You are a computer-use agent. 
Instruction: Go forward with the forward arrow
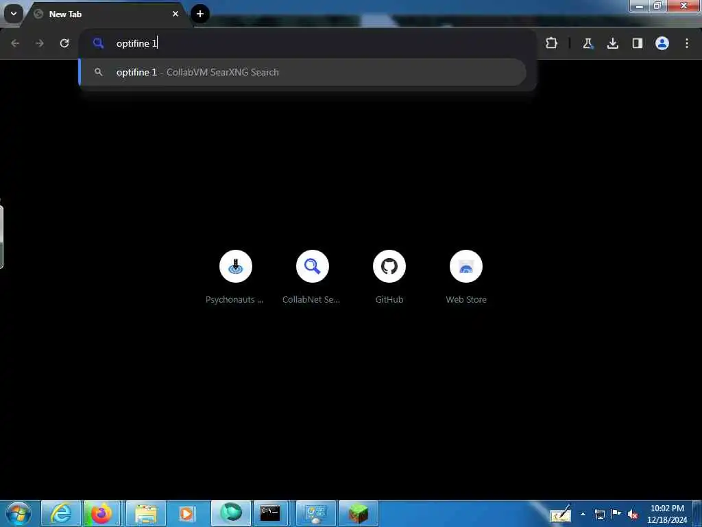40,43
